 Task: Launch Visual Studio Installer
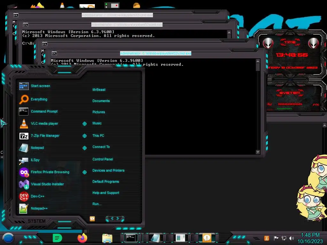[41, 184]
